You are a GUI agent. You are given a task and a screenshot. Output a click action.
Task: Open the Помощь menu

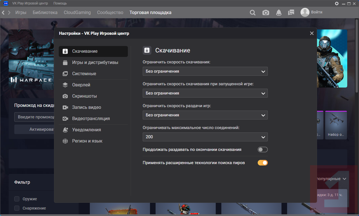(60, 3)
